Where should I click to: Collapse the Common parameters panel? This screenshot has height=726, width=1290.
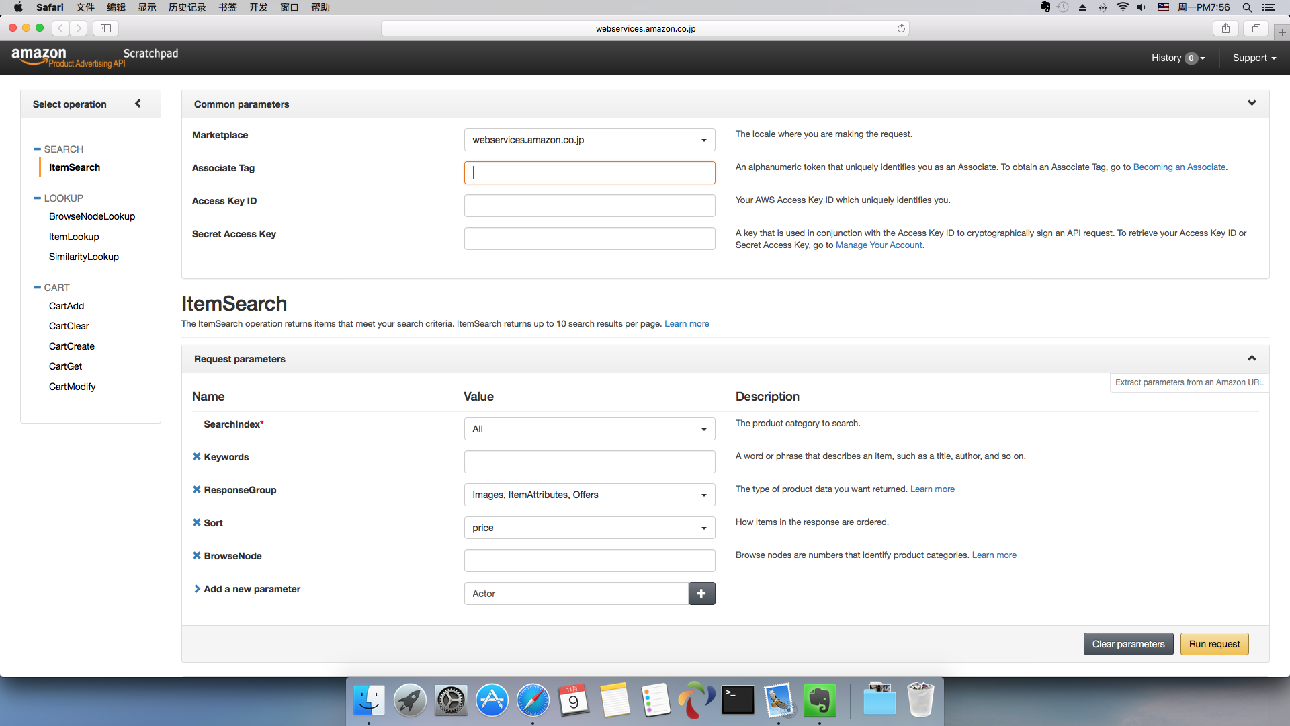click(1252, 103)
